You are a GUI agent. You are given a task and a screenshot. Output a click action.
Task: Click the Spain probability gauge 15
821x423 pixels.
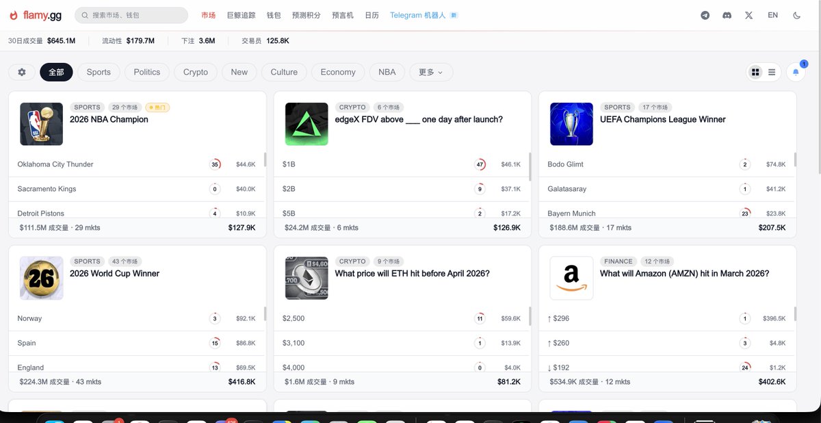(x=215, y=343)
